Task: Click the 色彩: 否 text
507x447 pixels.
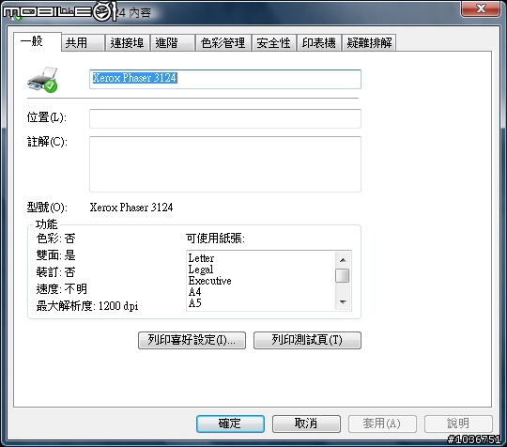Action: point(55,239)
